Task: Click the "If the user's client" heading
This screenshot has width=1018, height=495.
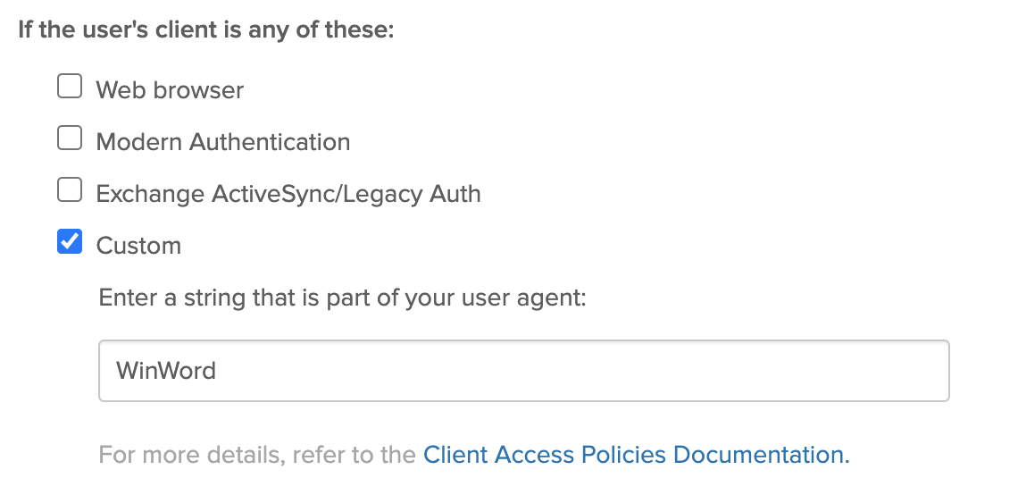Action: point(205,29)
